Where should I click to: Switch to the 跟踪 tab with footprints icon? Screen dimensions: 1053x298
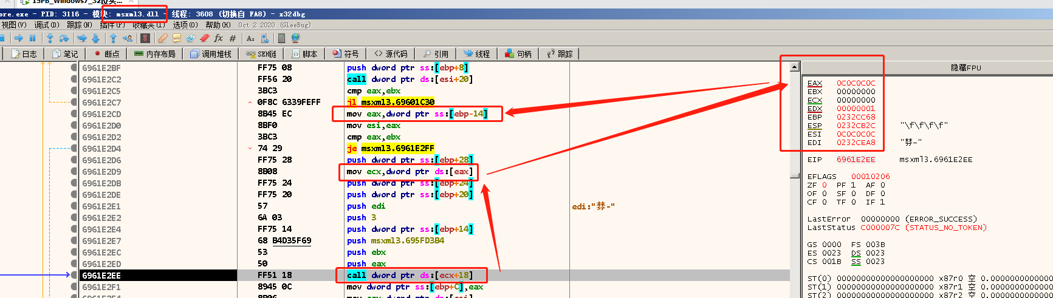560,54
